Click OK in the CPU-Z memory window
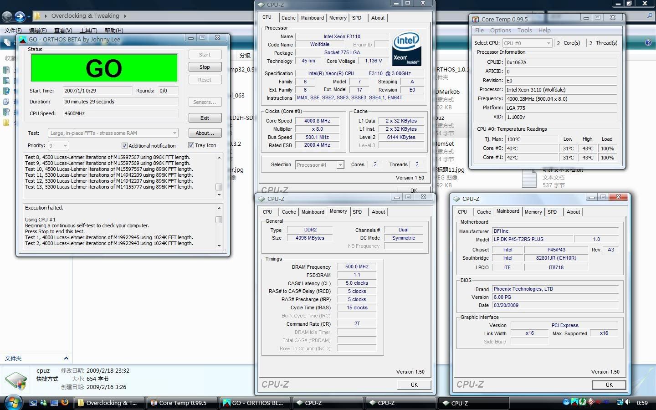The image size is (656, 410). pos(414,385)
